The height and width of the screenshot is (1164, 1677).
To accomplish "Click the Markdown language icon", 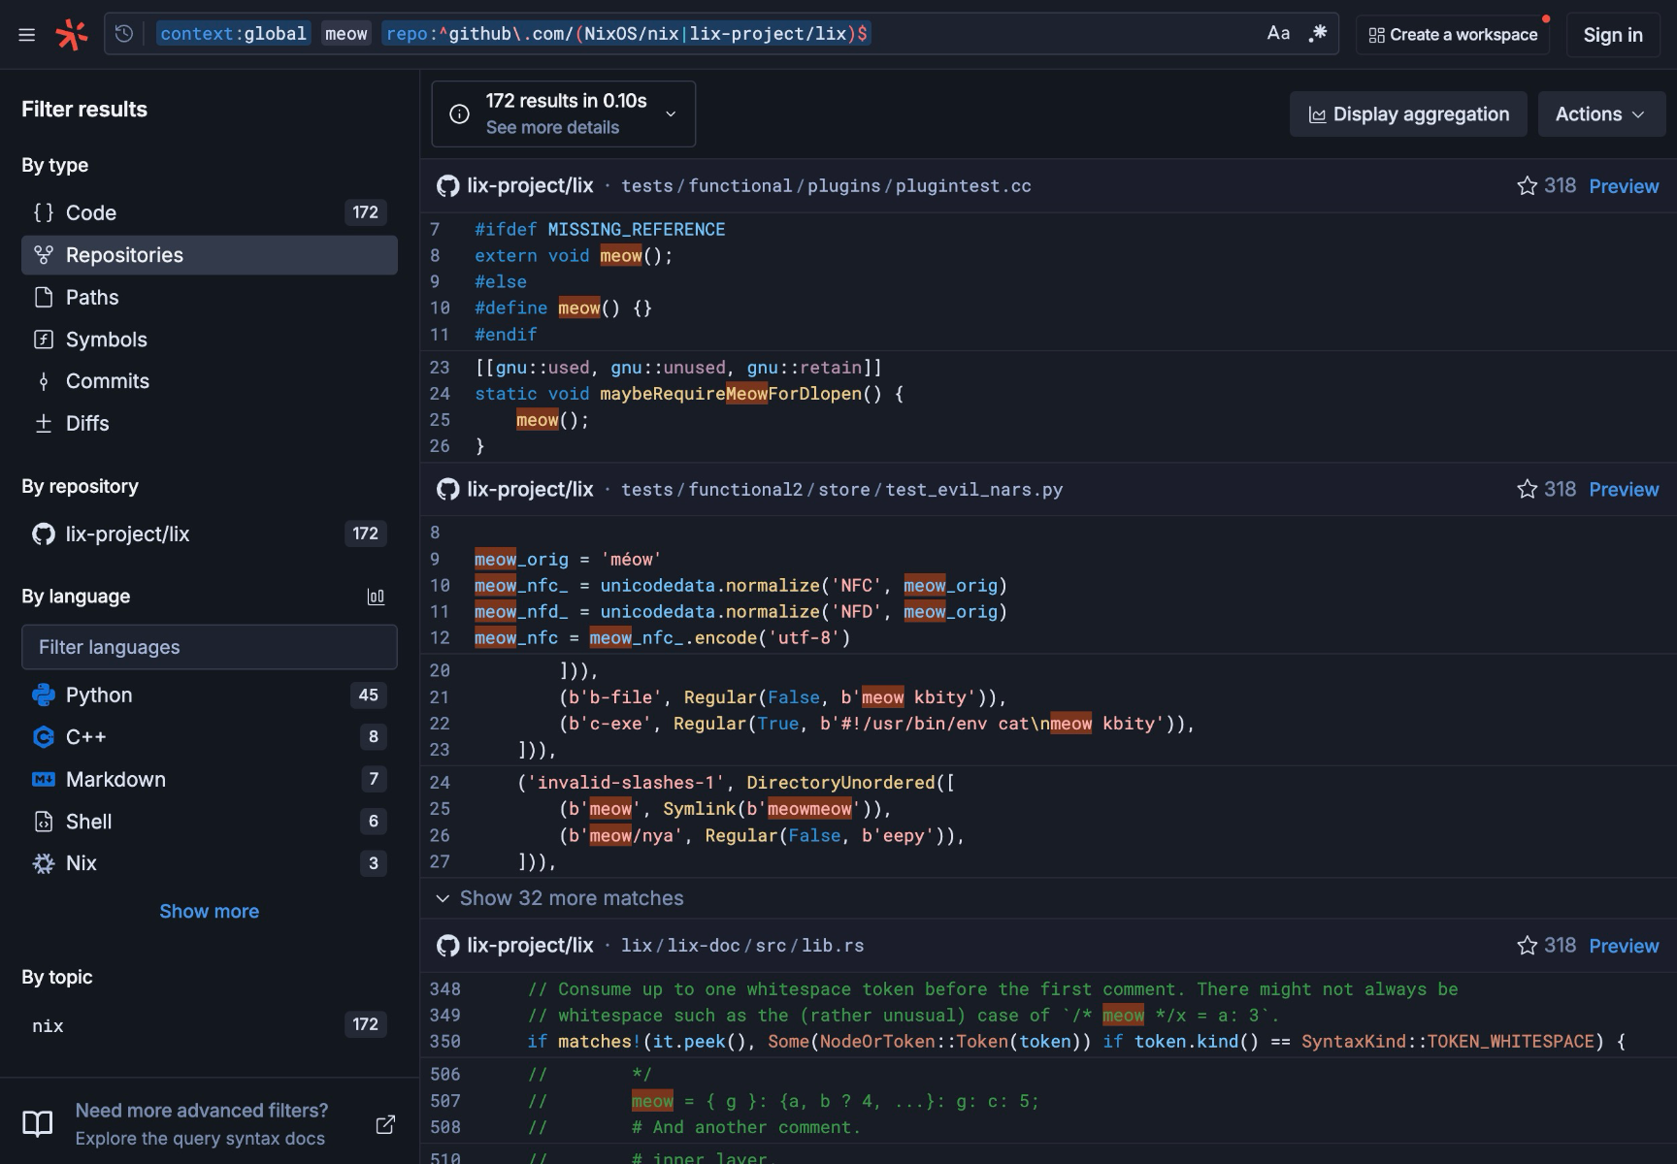I will tap(44, 779).
